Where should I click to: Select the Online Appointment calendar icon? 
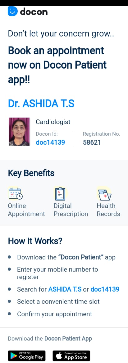pyautogui.click(x=15, y=194)
